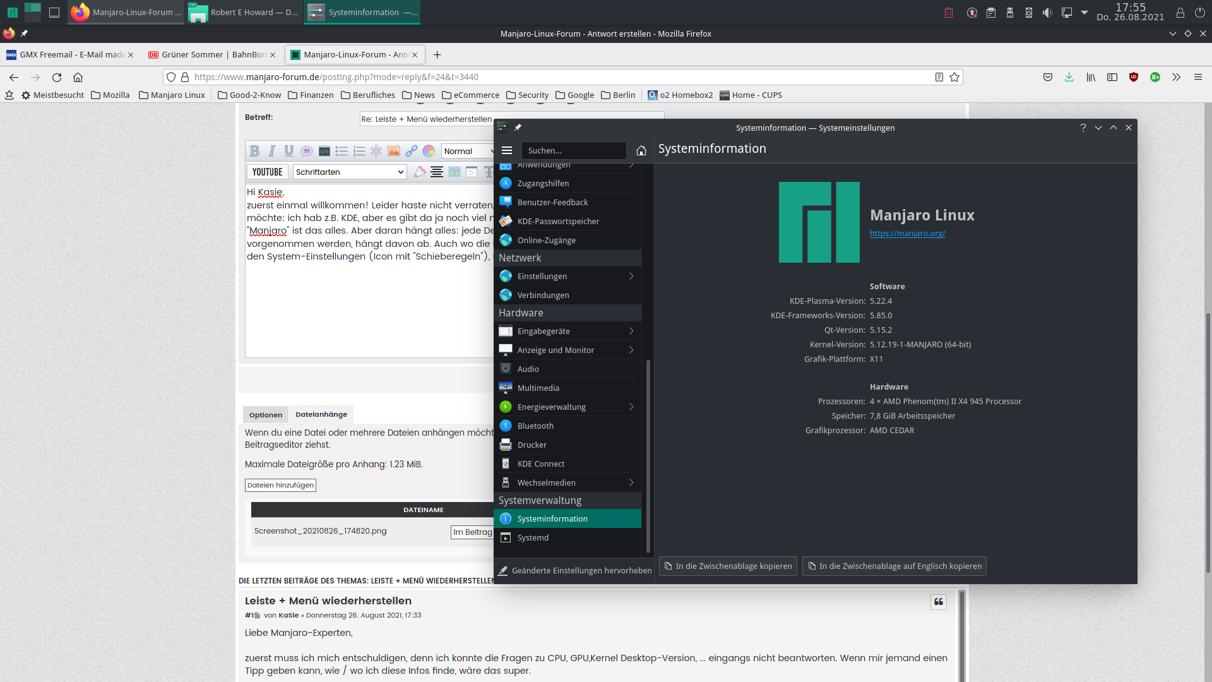Open hamburger menu in Systemeinstellungen
This screenshot has width=1212, height=682.
[x=507, y=150]
